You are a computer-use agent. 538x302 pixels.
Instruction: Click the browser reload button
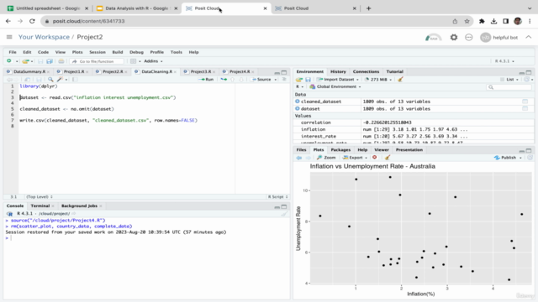coord(32,21)
